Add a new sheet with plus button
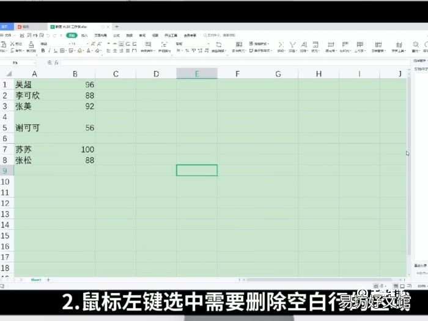The width and height of the screenshot is (428, 321). [x=48, y=280]
